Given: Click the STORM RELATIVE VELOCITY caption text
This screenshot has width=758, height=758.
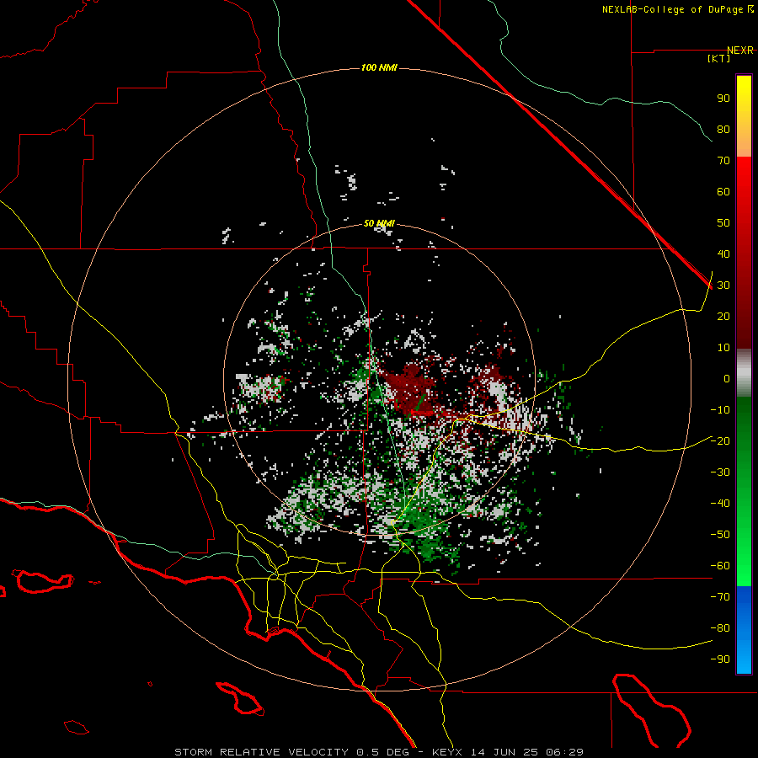Looking at the screenshot, I should coord(261,752).
